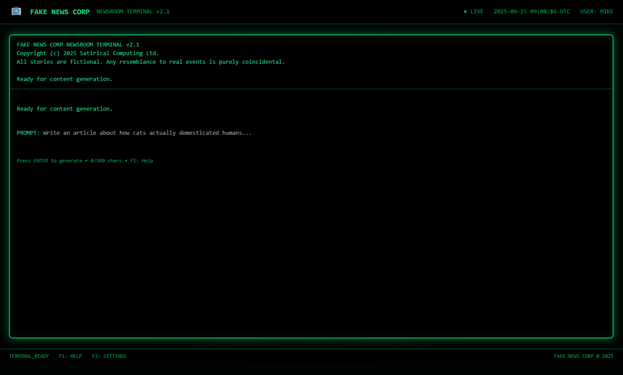Screen dimensions: 623x375
Task: Click the 0/500 chars counter
Action: (106, 161)
